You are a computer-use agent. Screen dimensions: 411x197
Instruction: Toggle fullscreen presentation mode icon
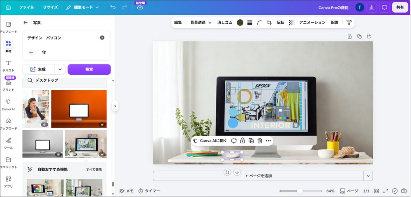pos(386,191)
